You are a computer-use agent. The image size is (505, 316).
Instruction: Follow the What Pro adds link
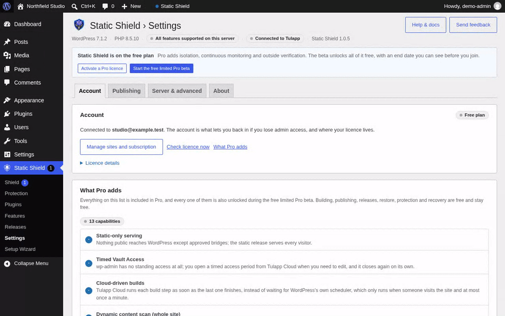(230, 147)
